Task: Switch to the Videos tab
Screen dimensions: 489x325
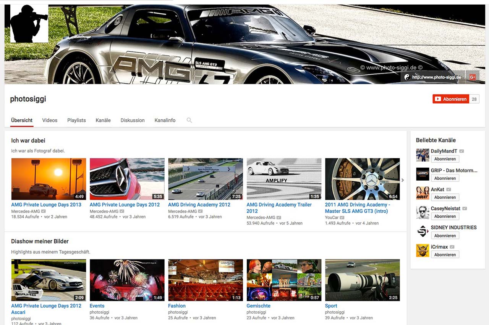Action: [x=50, y=120]
